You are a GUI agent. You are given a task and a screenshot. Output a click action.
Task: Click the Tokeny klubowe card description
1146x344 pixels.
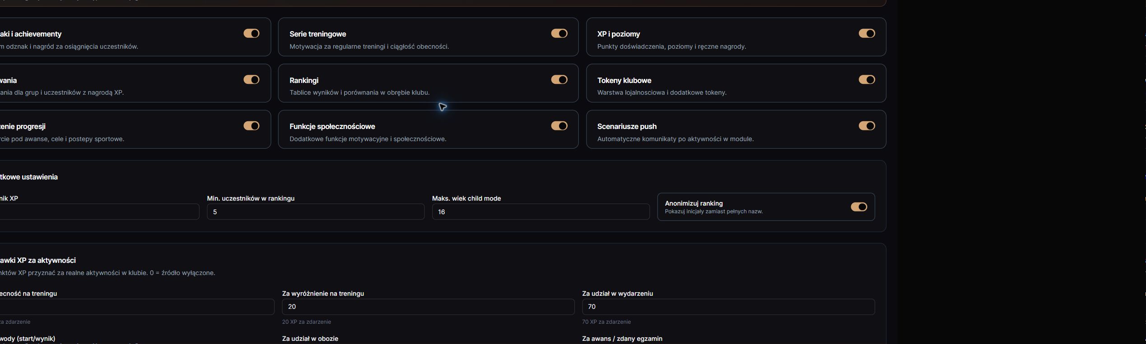662,92
